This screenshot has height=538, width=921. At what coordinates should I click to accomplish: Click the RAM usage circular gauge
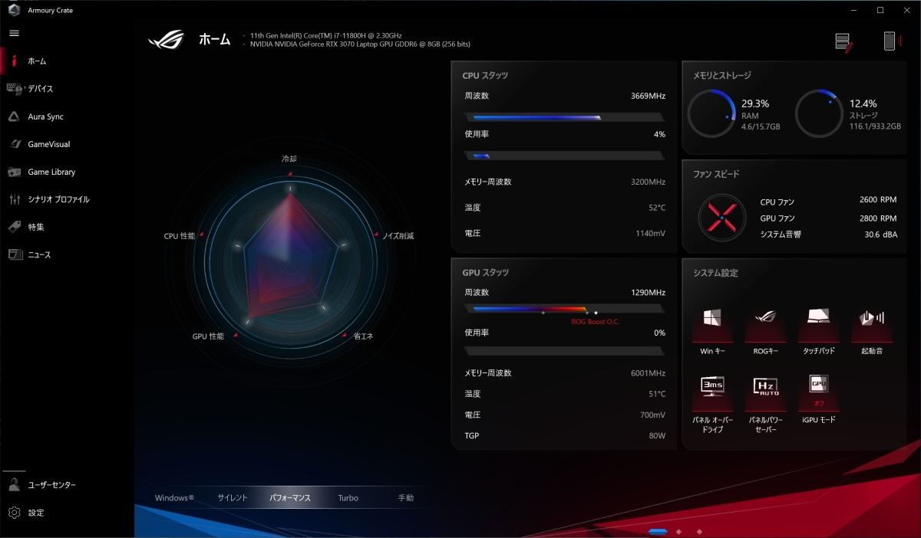click(711, 114)
